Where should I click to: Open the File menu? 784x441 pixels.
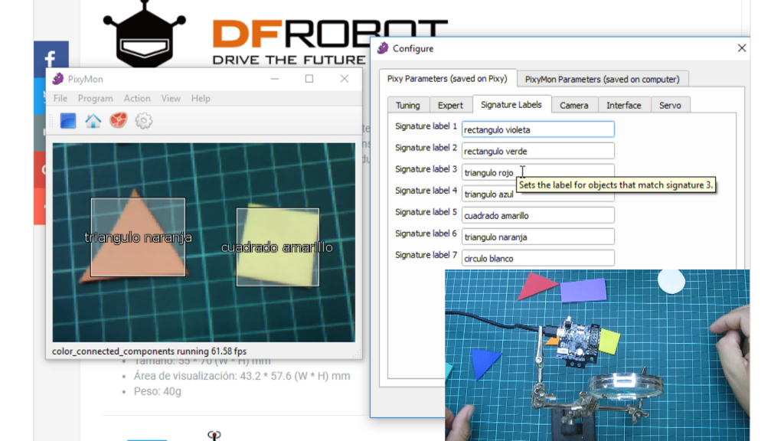(x=60, y=99)
